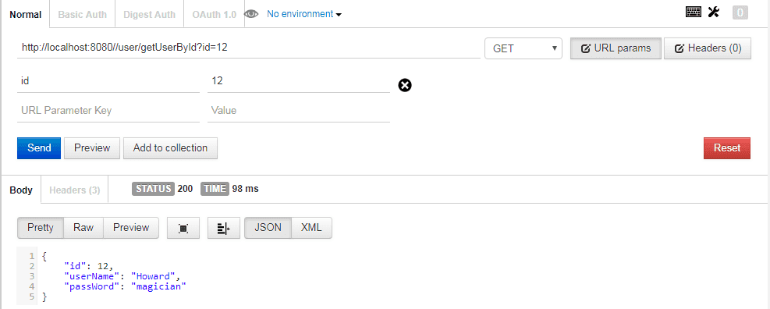
Task: Click the red Reset button
Action: [727, 148]
